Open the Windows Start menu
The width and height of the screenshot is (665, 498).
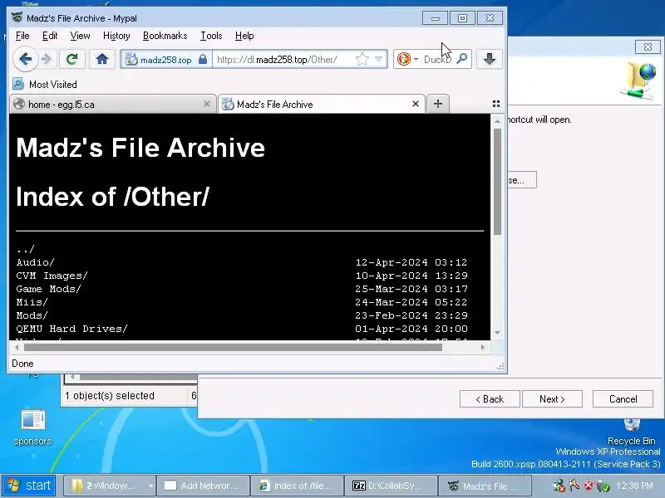29,486
